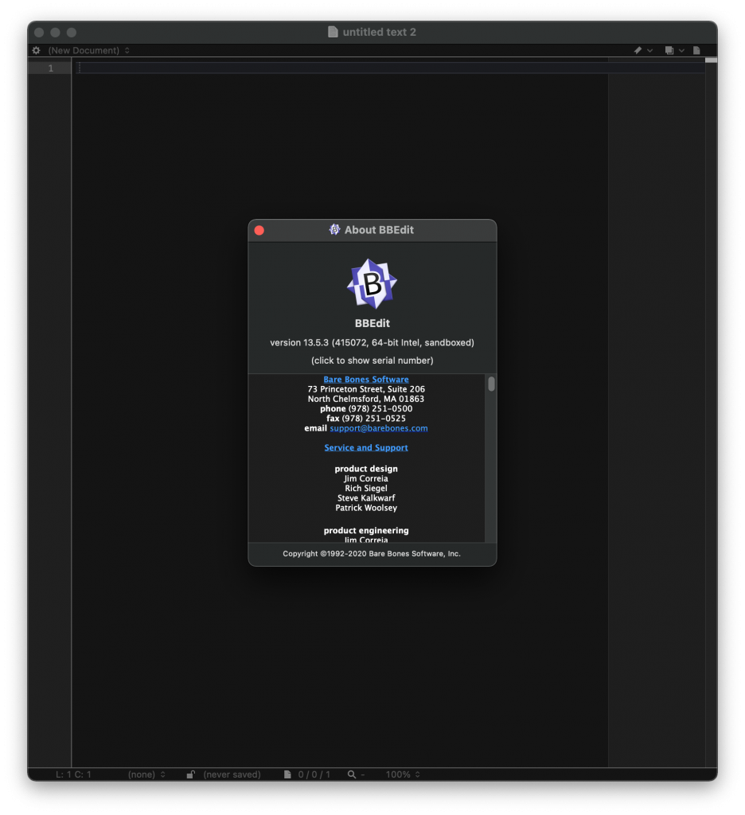Click "Rich Siegel" in the credits

(366, 488)
